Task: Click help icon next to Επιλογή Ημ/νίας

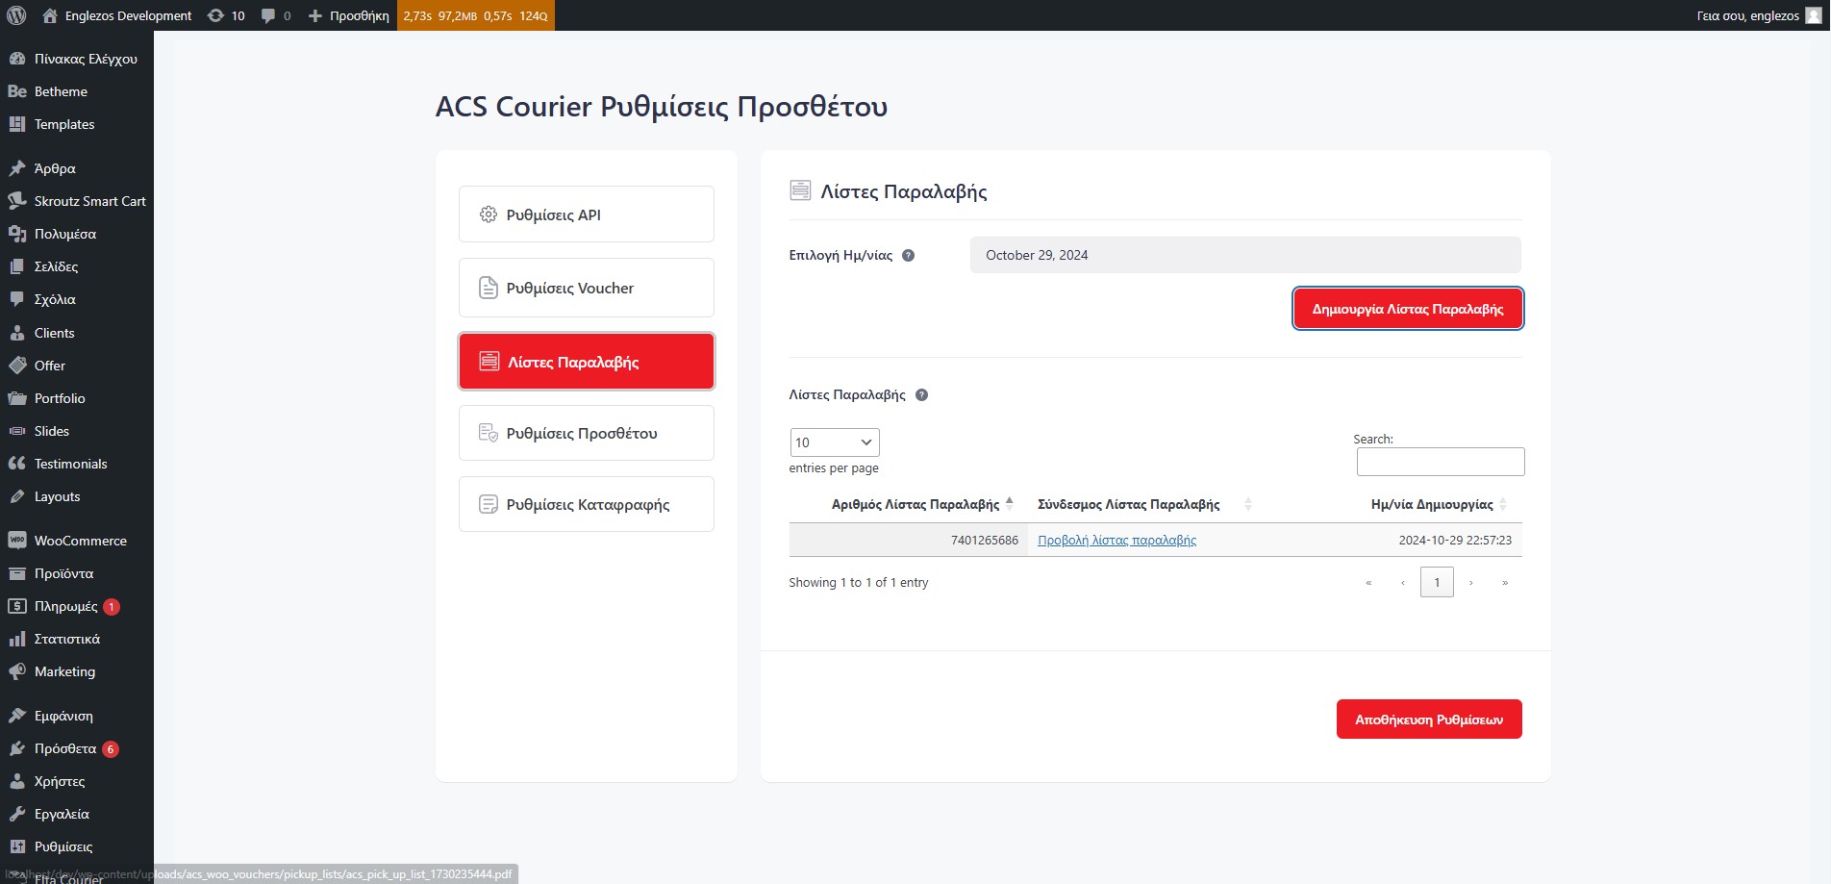Action: 908,256
